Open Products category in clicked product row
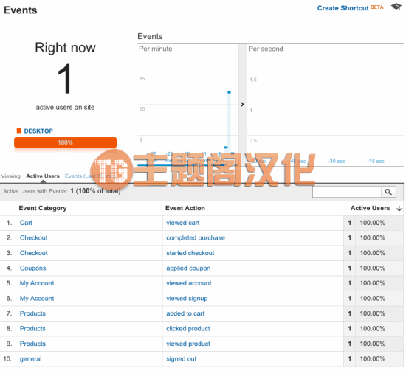 coord(32,329)
